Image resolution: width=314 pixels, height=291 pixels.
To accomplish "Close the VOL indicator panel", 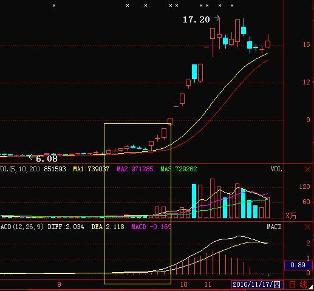I will 307,169.
